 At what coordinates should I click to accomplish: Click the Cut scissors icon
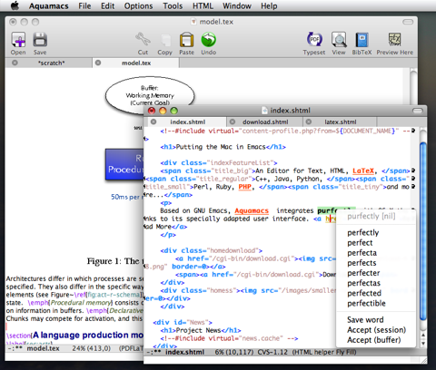[x=143, y=40]
